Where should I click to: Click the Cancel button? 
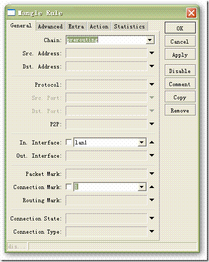tap(180, 42)
